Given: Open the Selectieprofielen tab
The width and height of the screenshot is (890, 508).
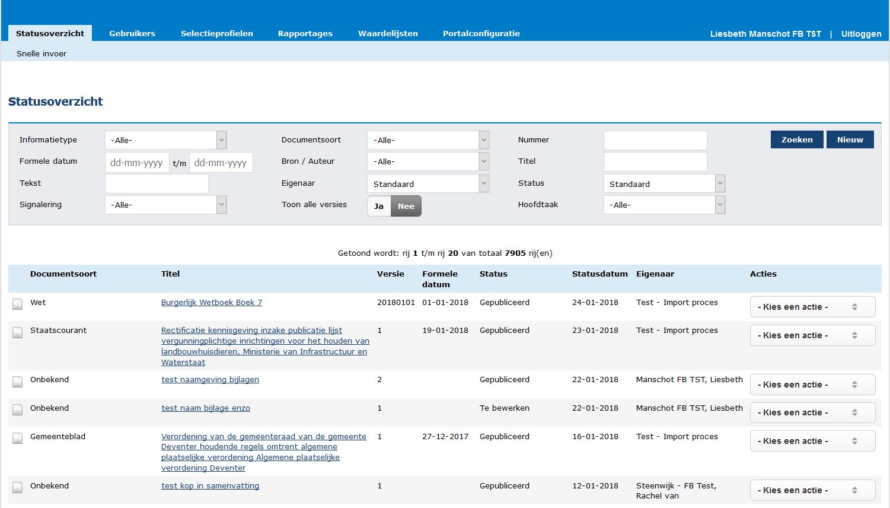Looking at the screenshot, I should click(217, 33).
